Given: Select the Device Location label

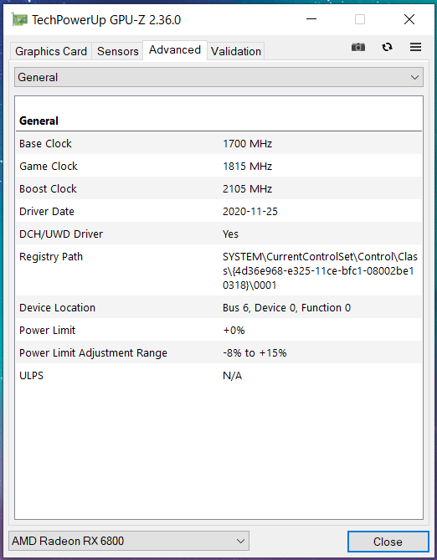Looking at the screenshot, I should point(57,307).
